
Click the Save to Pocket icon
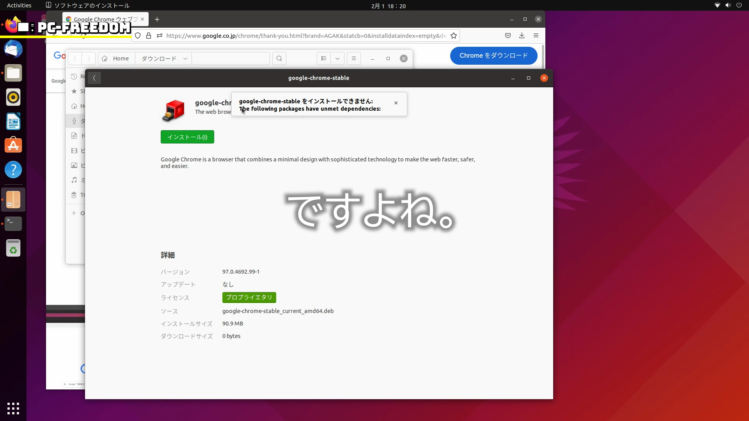pyautogui.click(x=508, y=35)
